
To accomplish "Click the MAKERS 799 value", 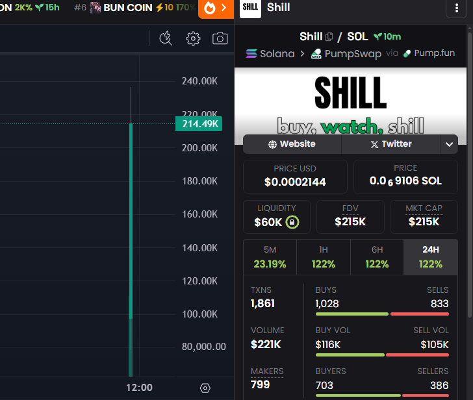I will (261, 384).
